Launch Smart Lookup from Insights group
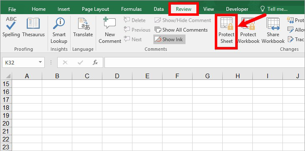 click(59, 30)
